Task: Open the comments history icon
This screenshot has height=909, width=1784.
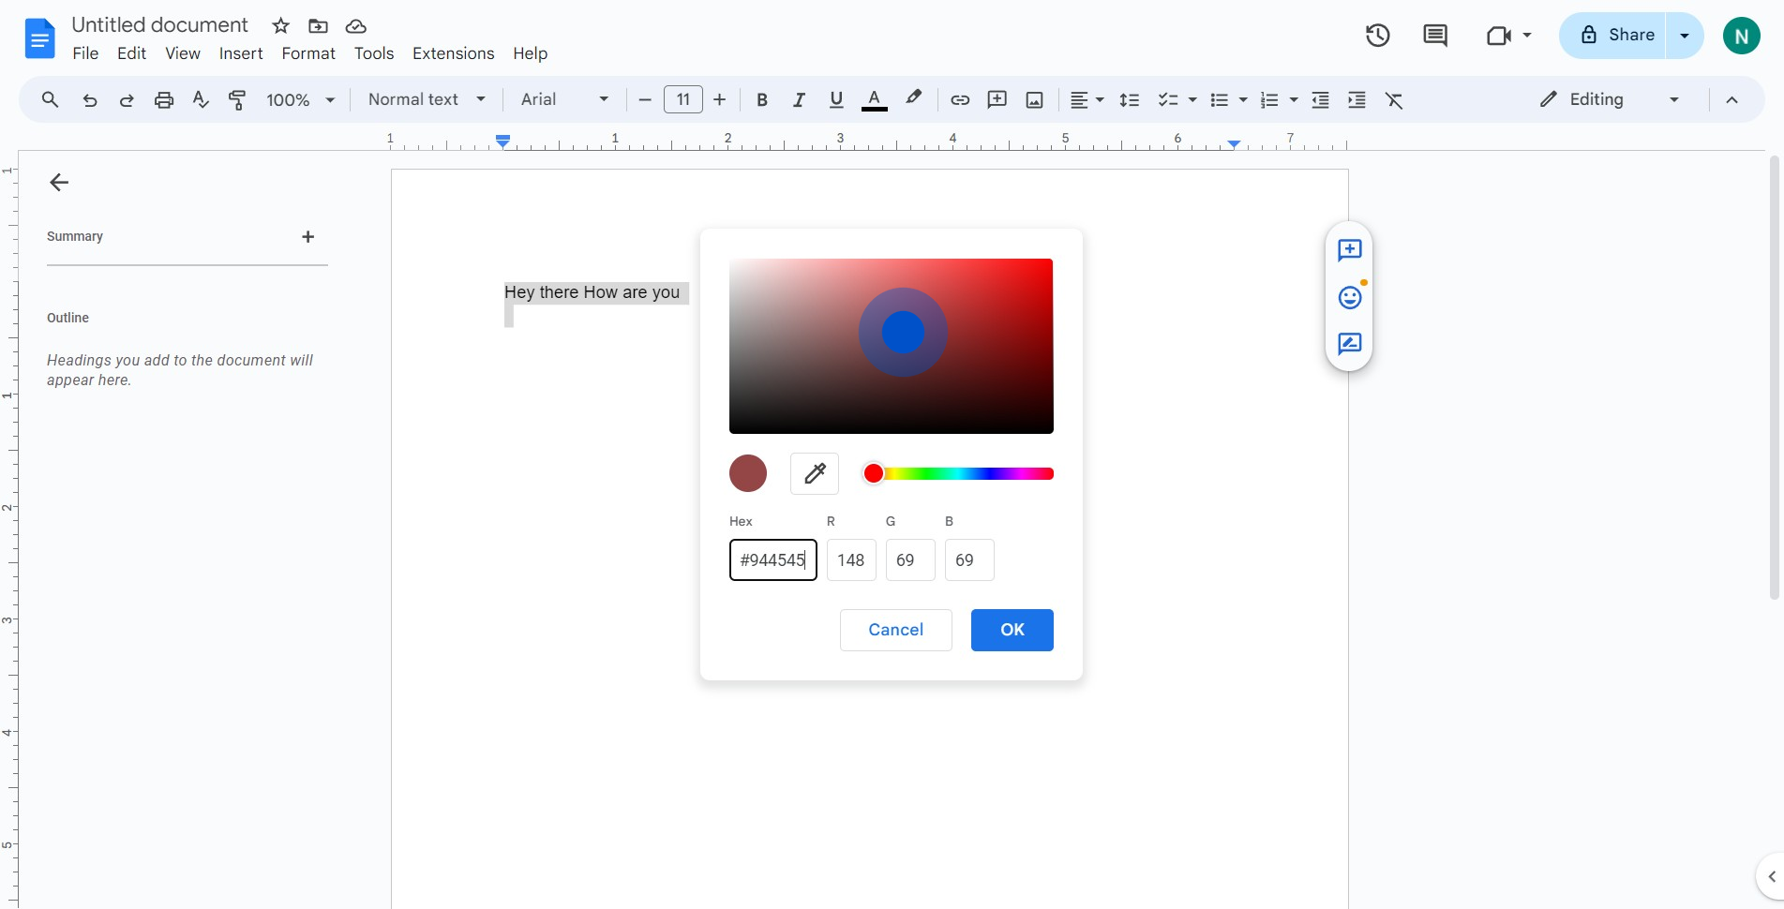Action: click(1435, 36)
